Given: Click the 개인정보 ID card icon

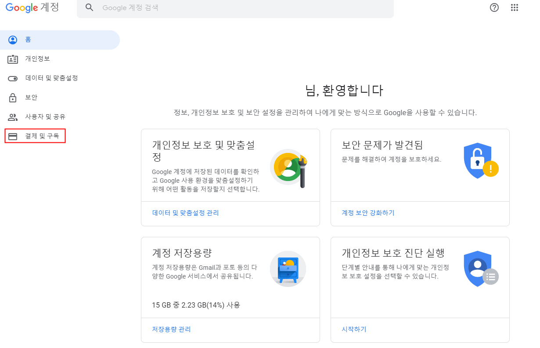Looking at the screenshot, I should 13,59.
